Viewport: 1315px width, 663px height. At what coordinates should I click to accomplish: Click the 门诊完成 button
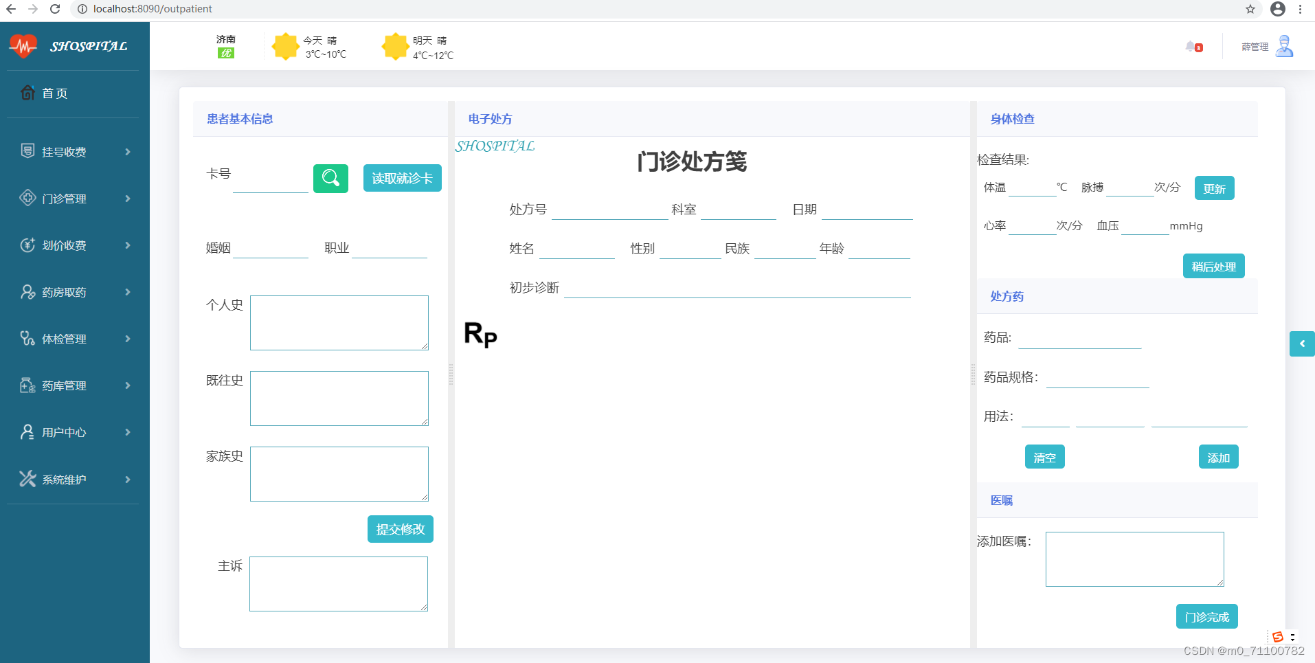pos(1207,616)
